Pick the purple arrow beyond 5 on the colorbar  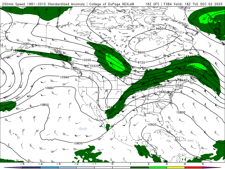(x=212, y=168)
